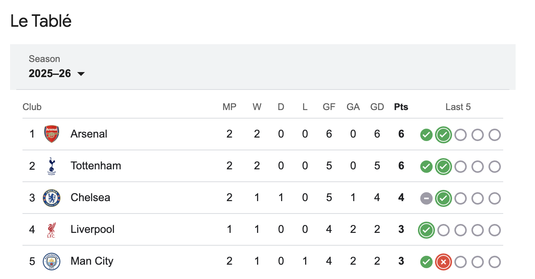Screen dimensions: 535x279
Task: Click Man City's first green win icon
Action: 426,262
